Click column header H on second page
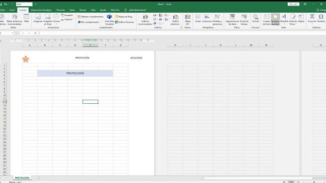326x183 pixels. pos(175,45)
